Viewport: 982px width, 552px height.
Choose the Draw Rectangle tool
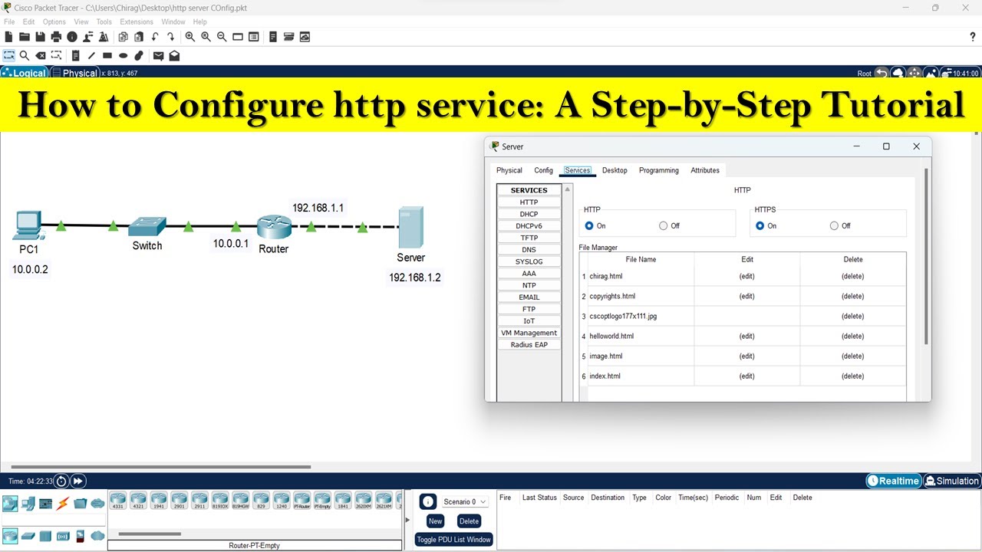tap(107, 55)
